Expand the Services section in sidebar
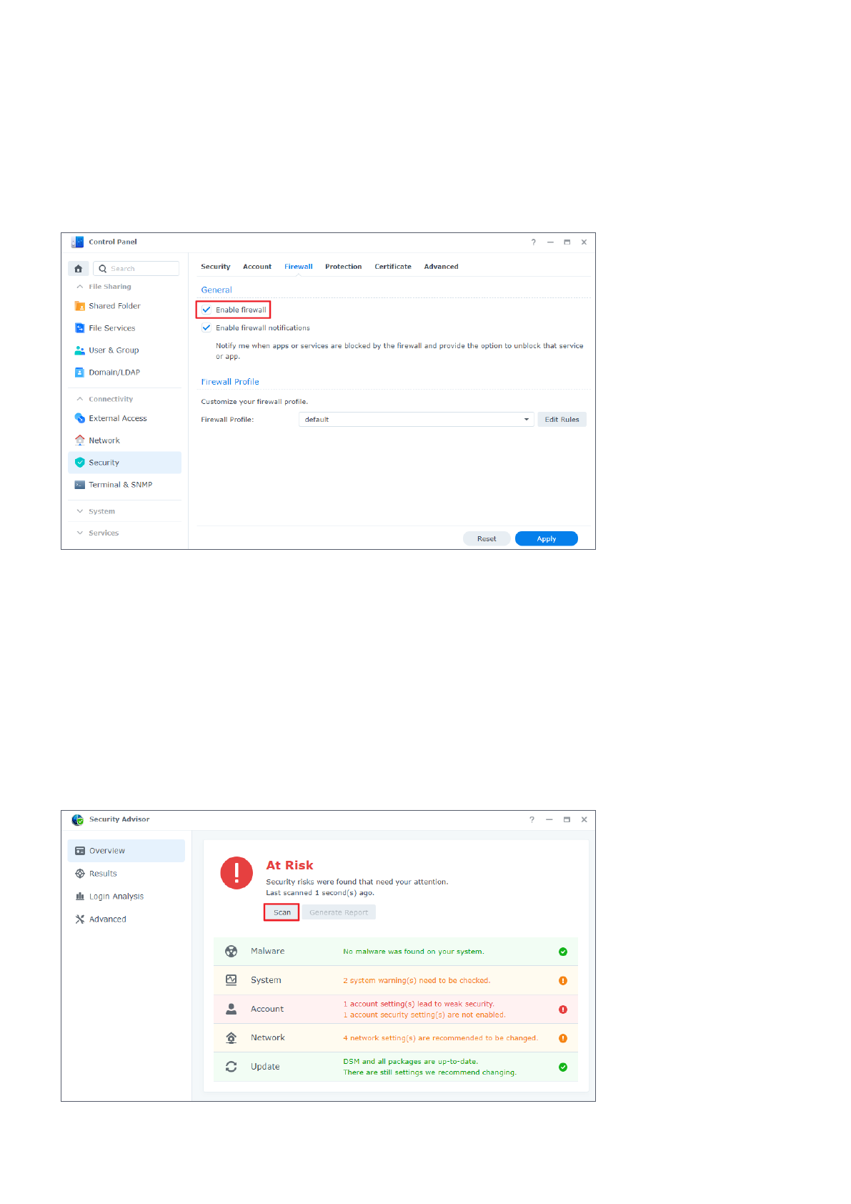The height and width of the screenshot is (1204, 851). [x=103, y=533]
